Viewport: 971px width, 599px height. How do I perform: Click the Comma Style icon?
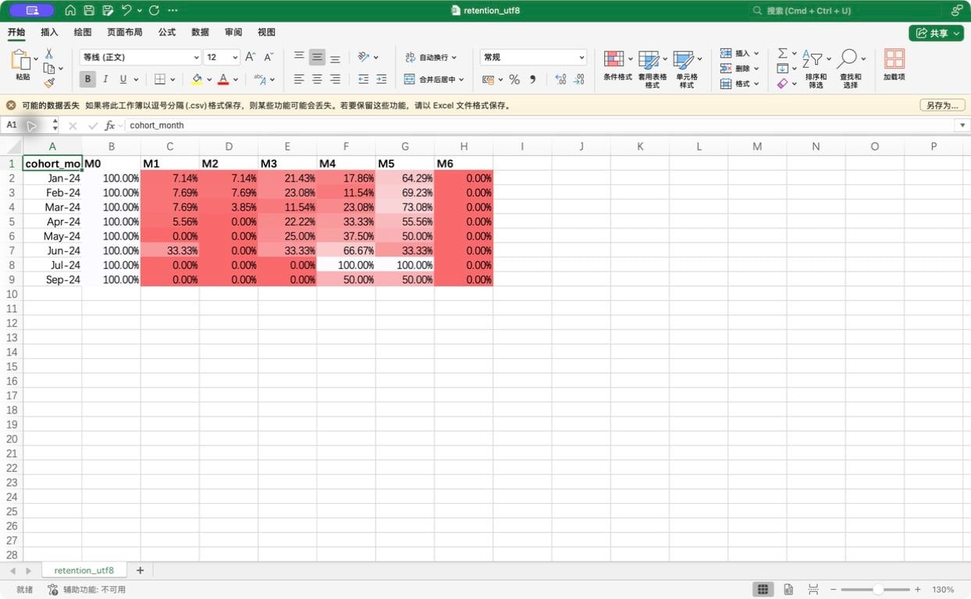[x=533, y=79]
